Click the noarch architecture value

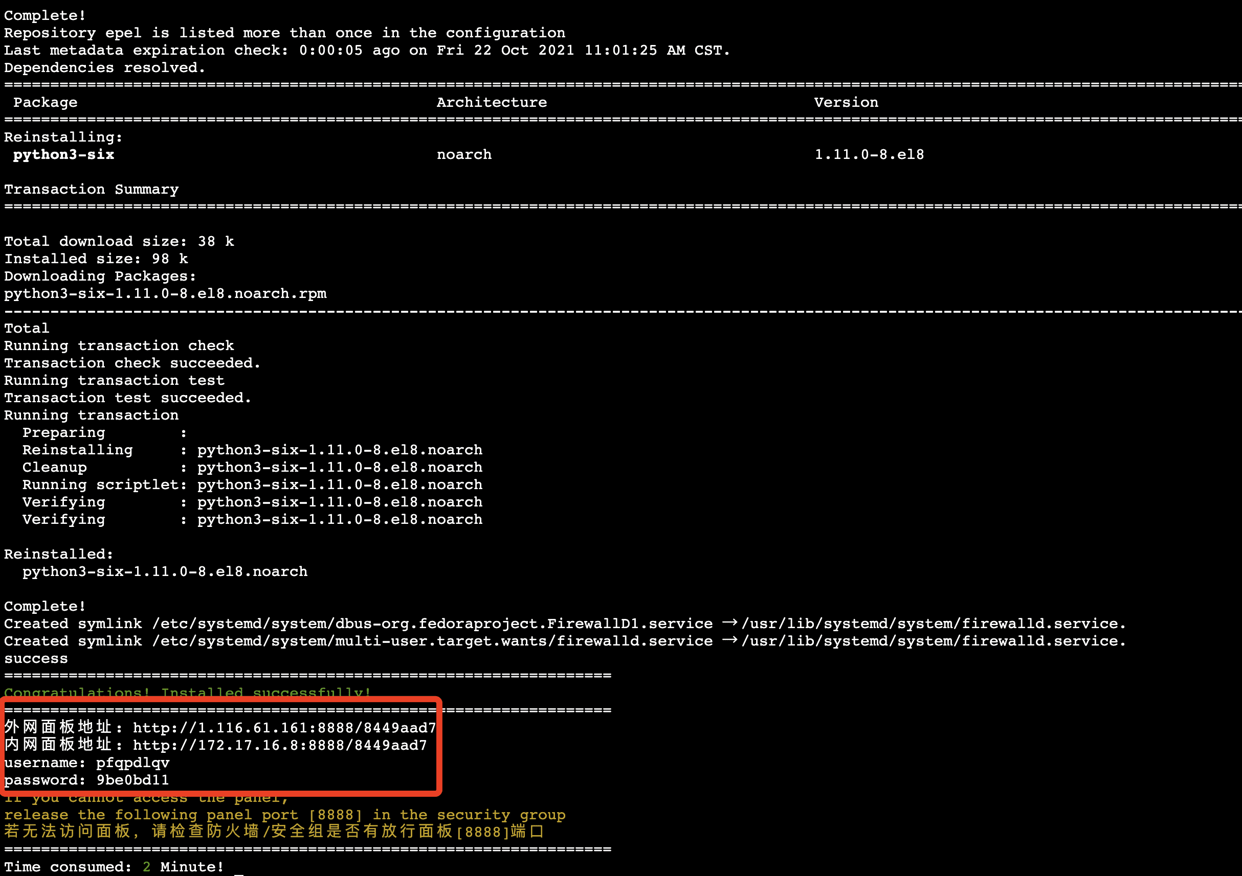463,154
